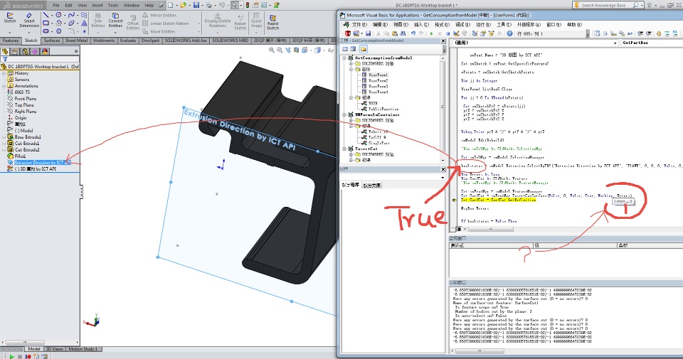
Task: Switch to the Evaluate ribbon tab
Action: coord(128,41)
